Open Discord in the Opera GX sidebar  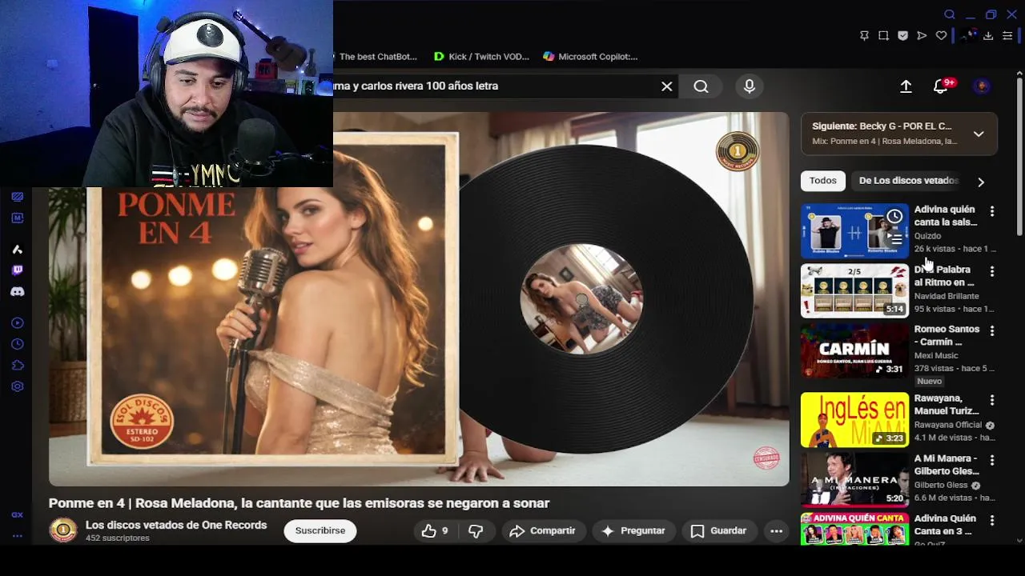point(17,292)
